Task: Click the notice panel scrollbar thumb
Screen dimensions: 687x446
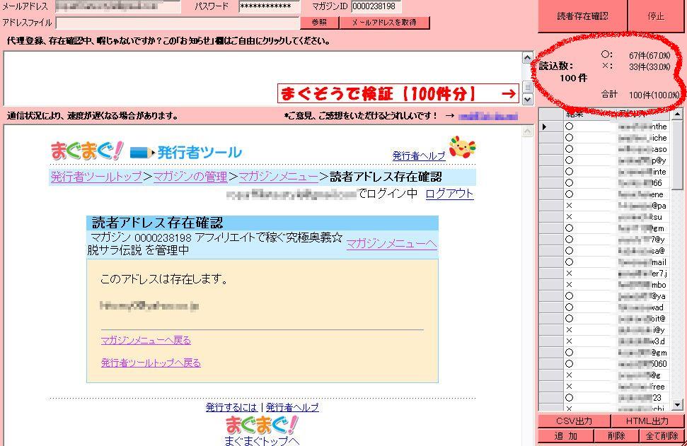Action: [528, 87]
